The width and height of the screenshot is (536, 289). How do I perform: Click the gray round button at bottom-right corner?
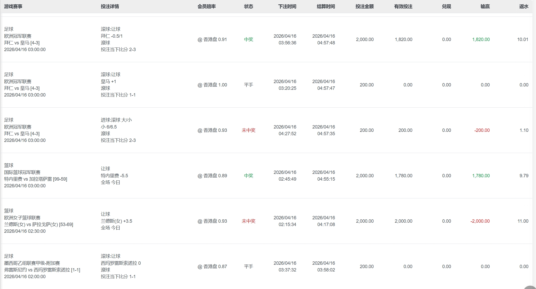(530, 287)
